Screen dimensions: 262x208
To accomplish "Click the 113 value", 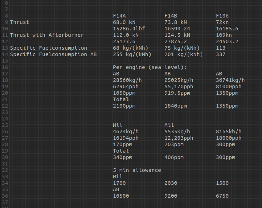I will (221, 48).
